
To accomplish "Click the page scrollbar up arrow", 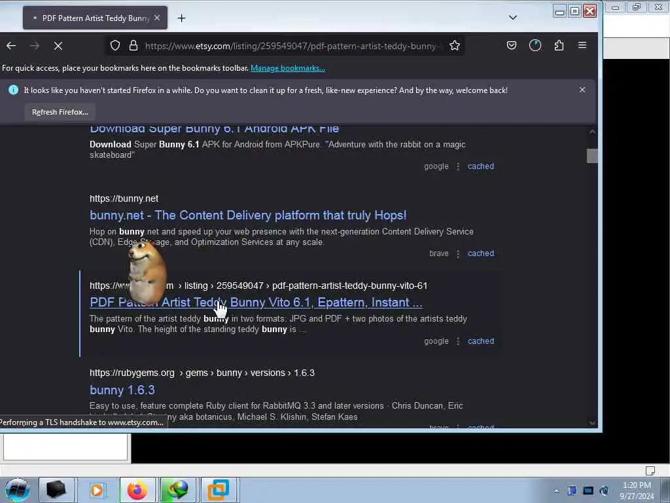I will point(591,132).
